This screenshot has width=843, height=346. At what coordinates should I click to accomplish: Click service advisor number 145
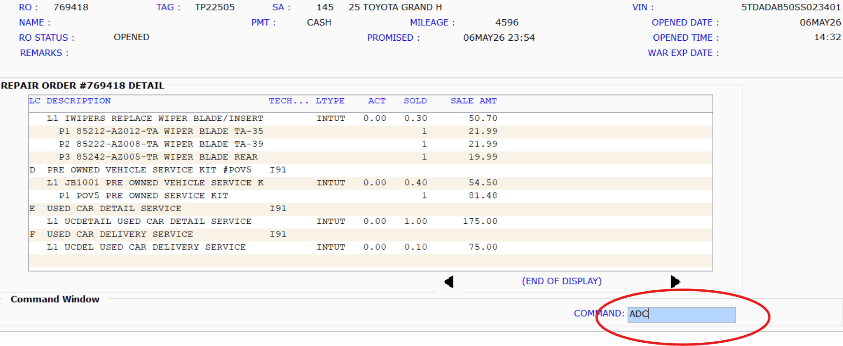pos(325,7)
